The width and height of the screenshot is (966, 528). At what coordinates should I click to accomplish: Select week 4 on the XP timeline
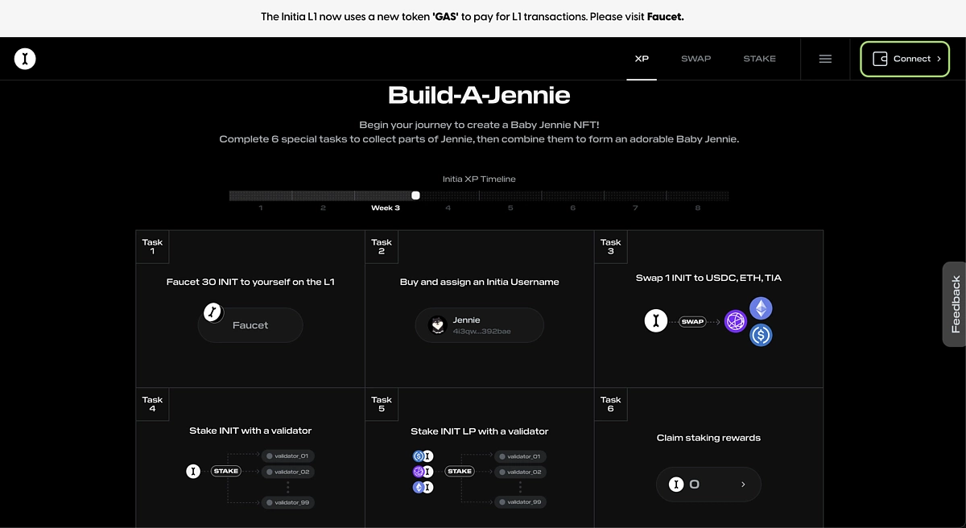click(x=448, y=208)
